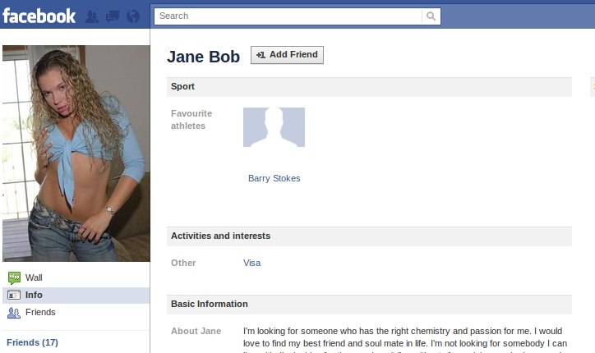Screen dimensions: 595x353
Task: Open the Friends (17) link
Action: pyautogui.click(x=32, y=342)
